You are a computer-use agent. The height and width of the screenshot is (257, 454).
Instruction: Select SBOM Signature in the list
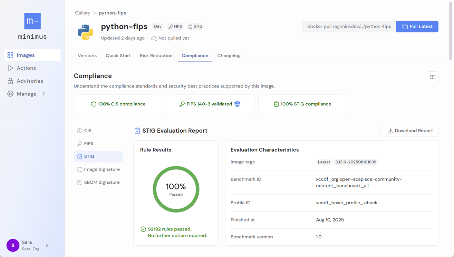coord(98,182)
